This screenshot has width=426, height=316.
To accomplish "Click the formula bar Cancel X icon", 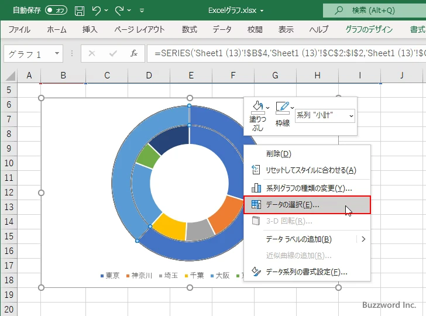I will tap(92, 53).
